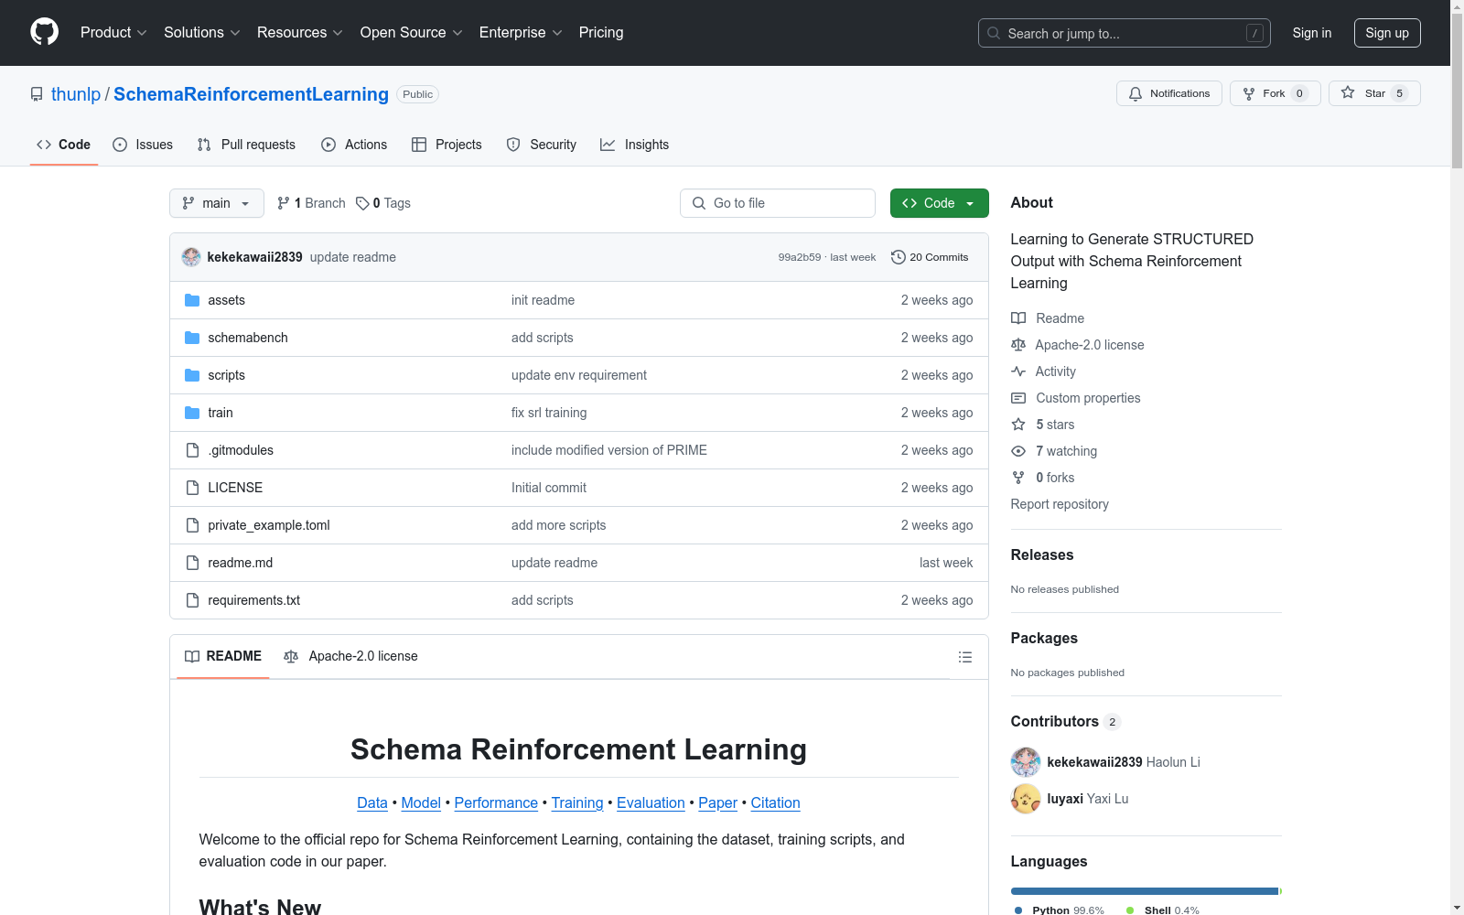
Task: Click the commits history clock icon
Action: [x=899, y=257]
